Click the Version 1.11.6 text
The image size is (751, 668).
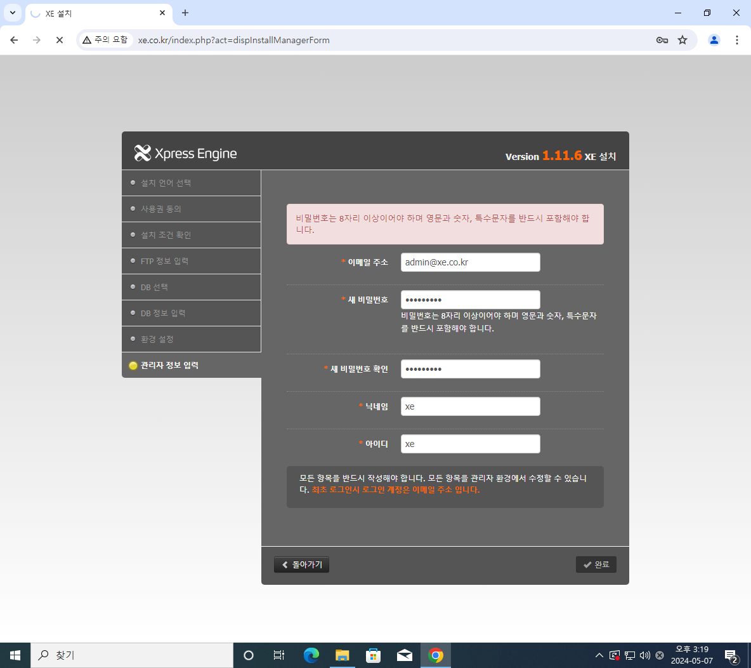point(543,156)
